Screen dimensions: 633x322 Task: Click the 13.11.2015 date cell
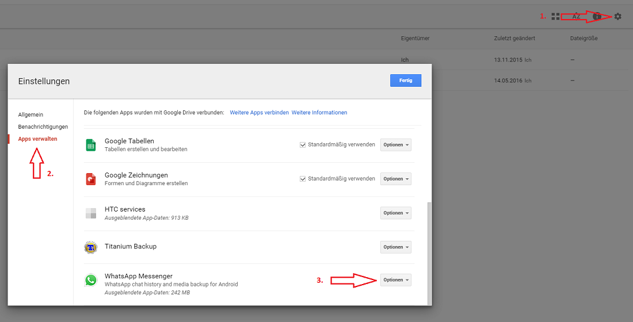point(508,60)
